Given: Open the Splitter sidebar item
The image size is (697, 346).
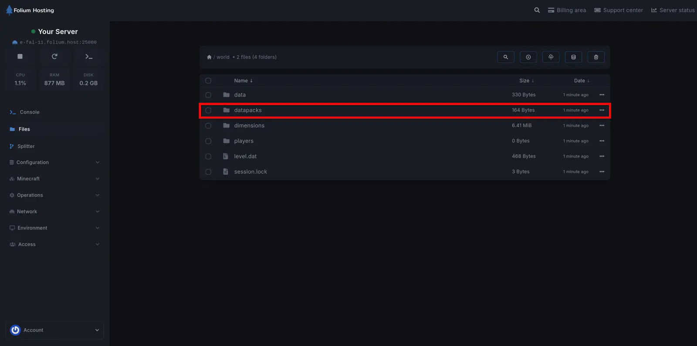Looking at the screenshot, I should (x=26, y=146).
